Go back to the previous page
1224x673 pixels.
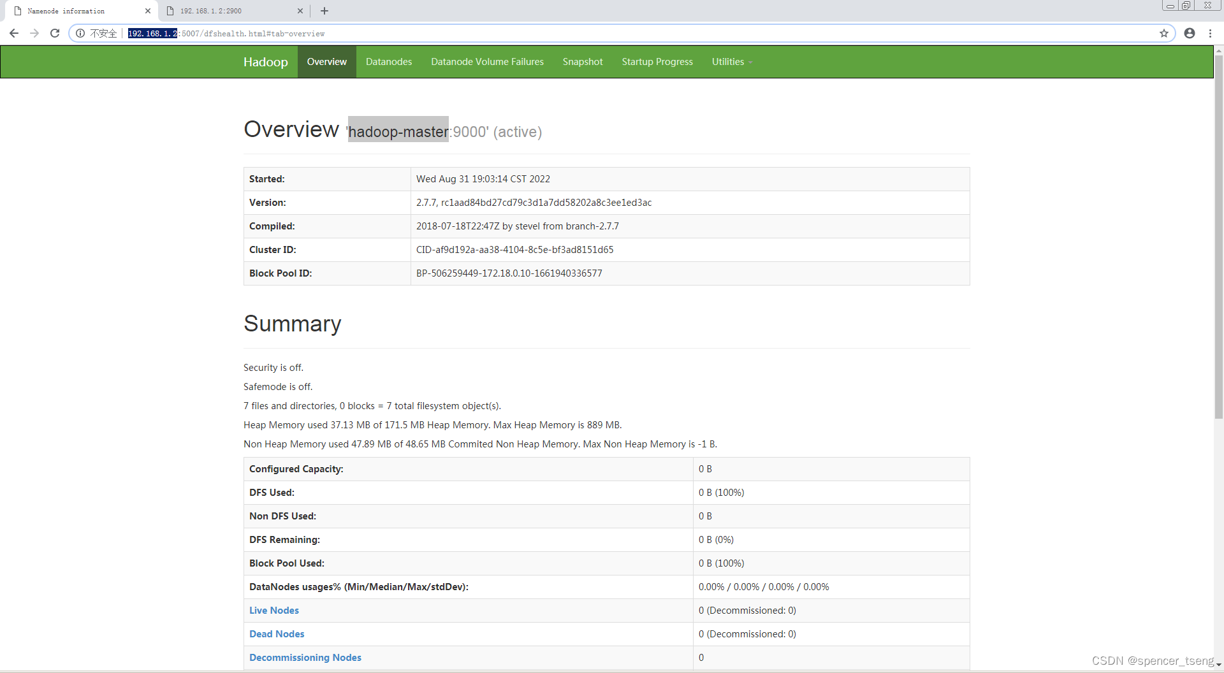(x=13, y=33)
